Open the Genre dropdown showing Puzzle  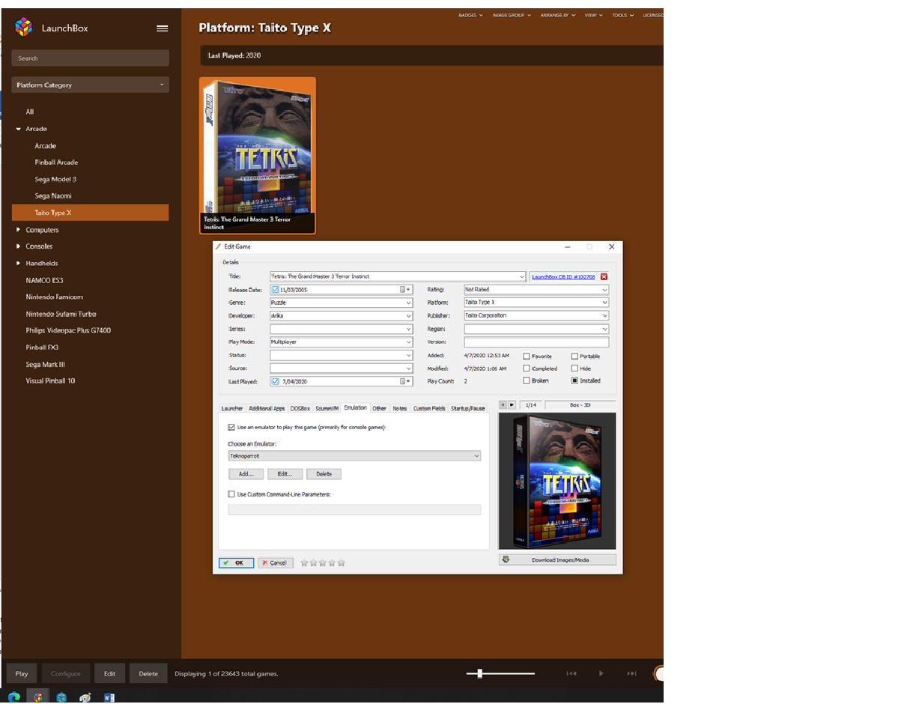pos(341,303)
